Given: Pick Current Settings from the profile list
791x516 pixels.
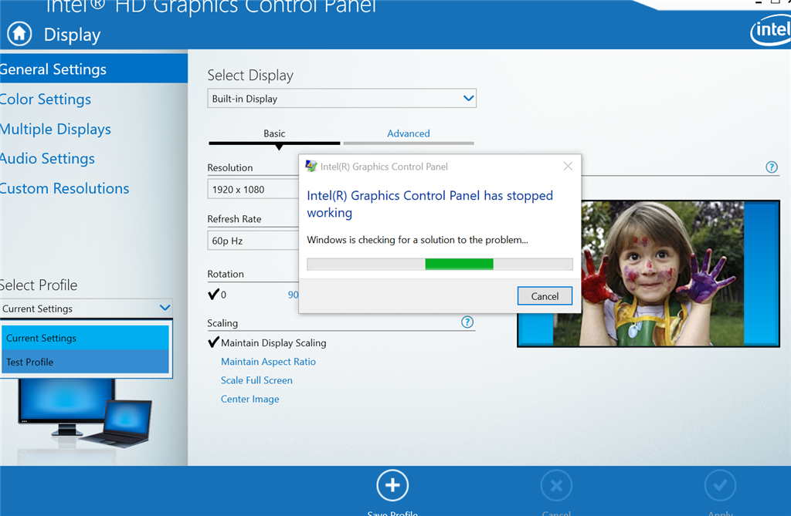Looking at the screenshot, I should [85, 338].
